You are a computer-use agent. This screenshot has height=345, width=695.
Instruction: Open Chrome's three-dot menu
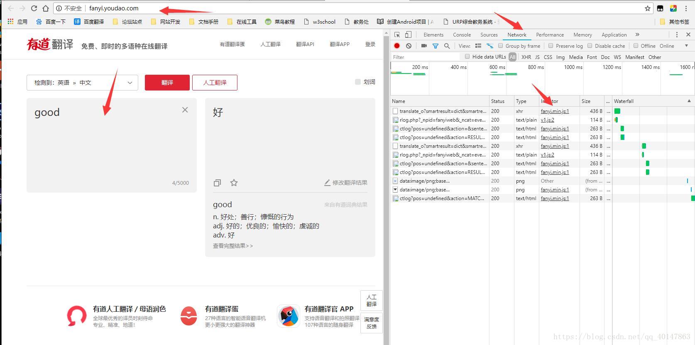coord(686,8)
